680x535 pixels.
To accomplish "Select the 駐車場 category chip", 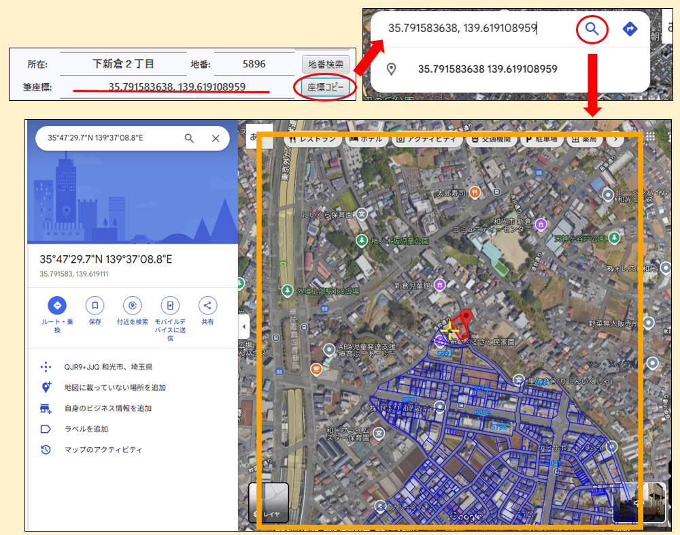I will coord(541,139).
